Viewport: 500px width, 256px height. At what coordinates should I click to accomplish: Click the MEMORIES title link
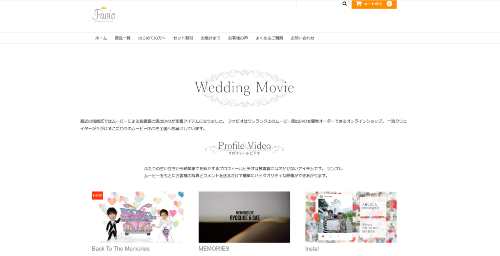click(x=214, y=249)
